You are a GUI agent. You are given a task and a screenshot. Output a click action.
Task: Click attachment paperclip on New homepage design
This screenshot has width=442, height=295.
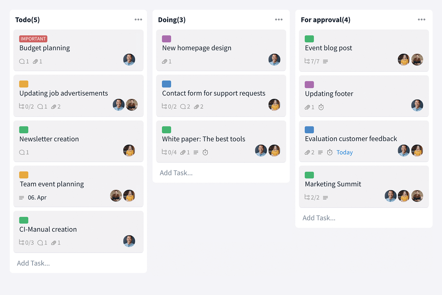(165, 61)
